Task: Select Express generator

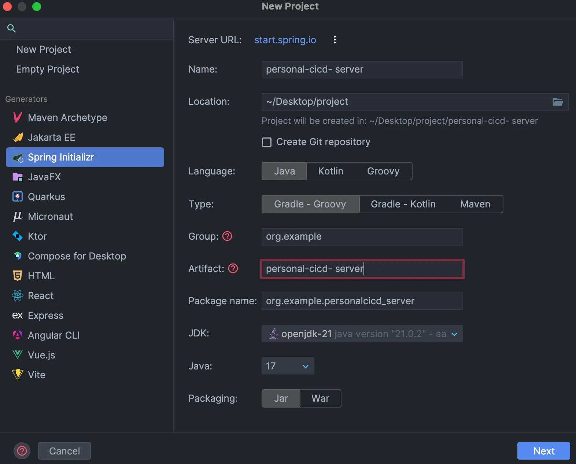Action: (85, 316)
